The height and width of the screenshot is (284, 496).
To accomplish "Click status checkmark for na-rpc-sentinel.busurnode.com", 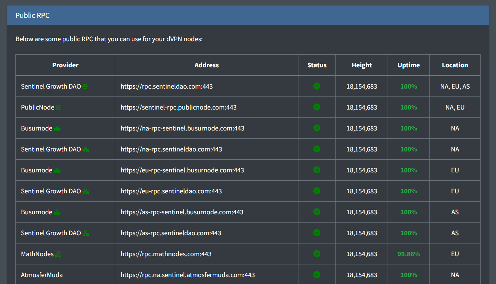I will [x=317, y=128].
